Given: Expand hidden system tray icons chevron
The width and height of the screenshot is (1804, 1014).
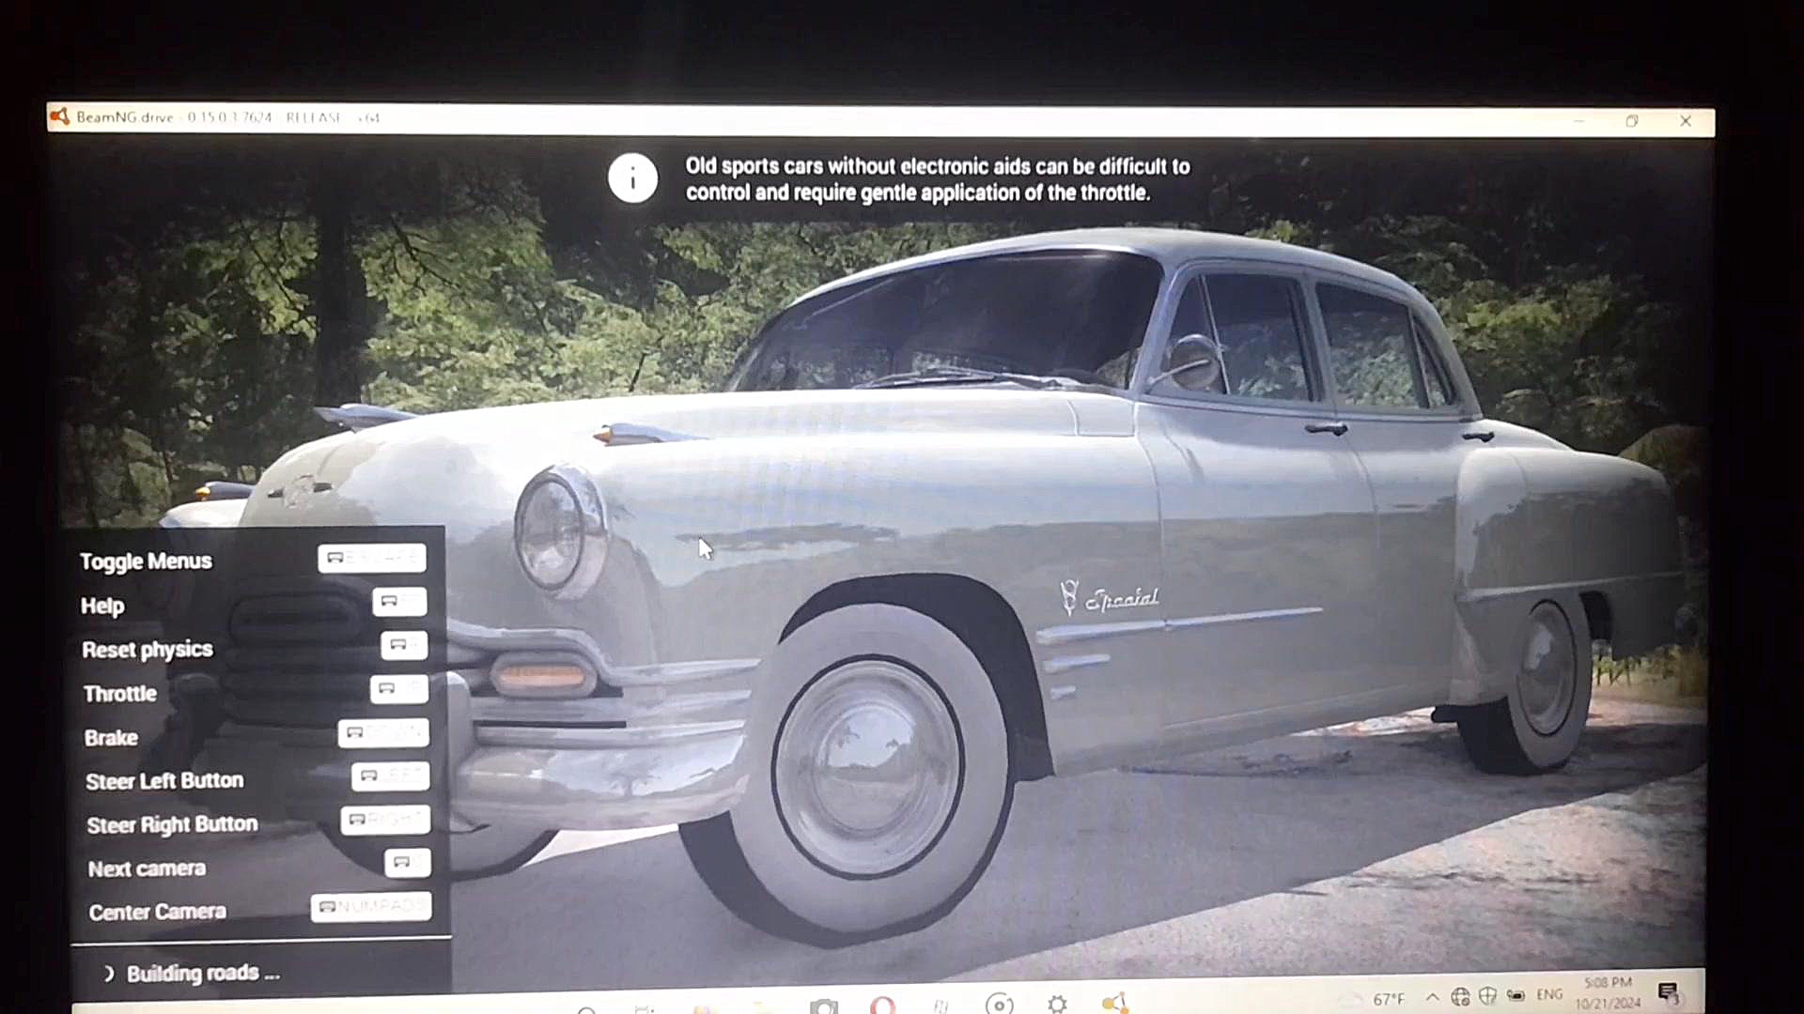Looking at the screenshot, I should [x=1432, y=997].
